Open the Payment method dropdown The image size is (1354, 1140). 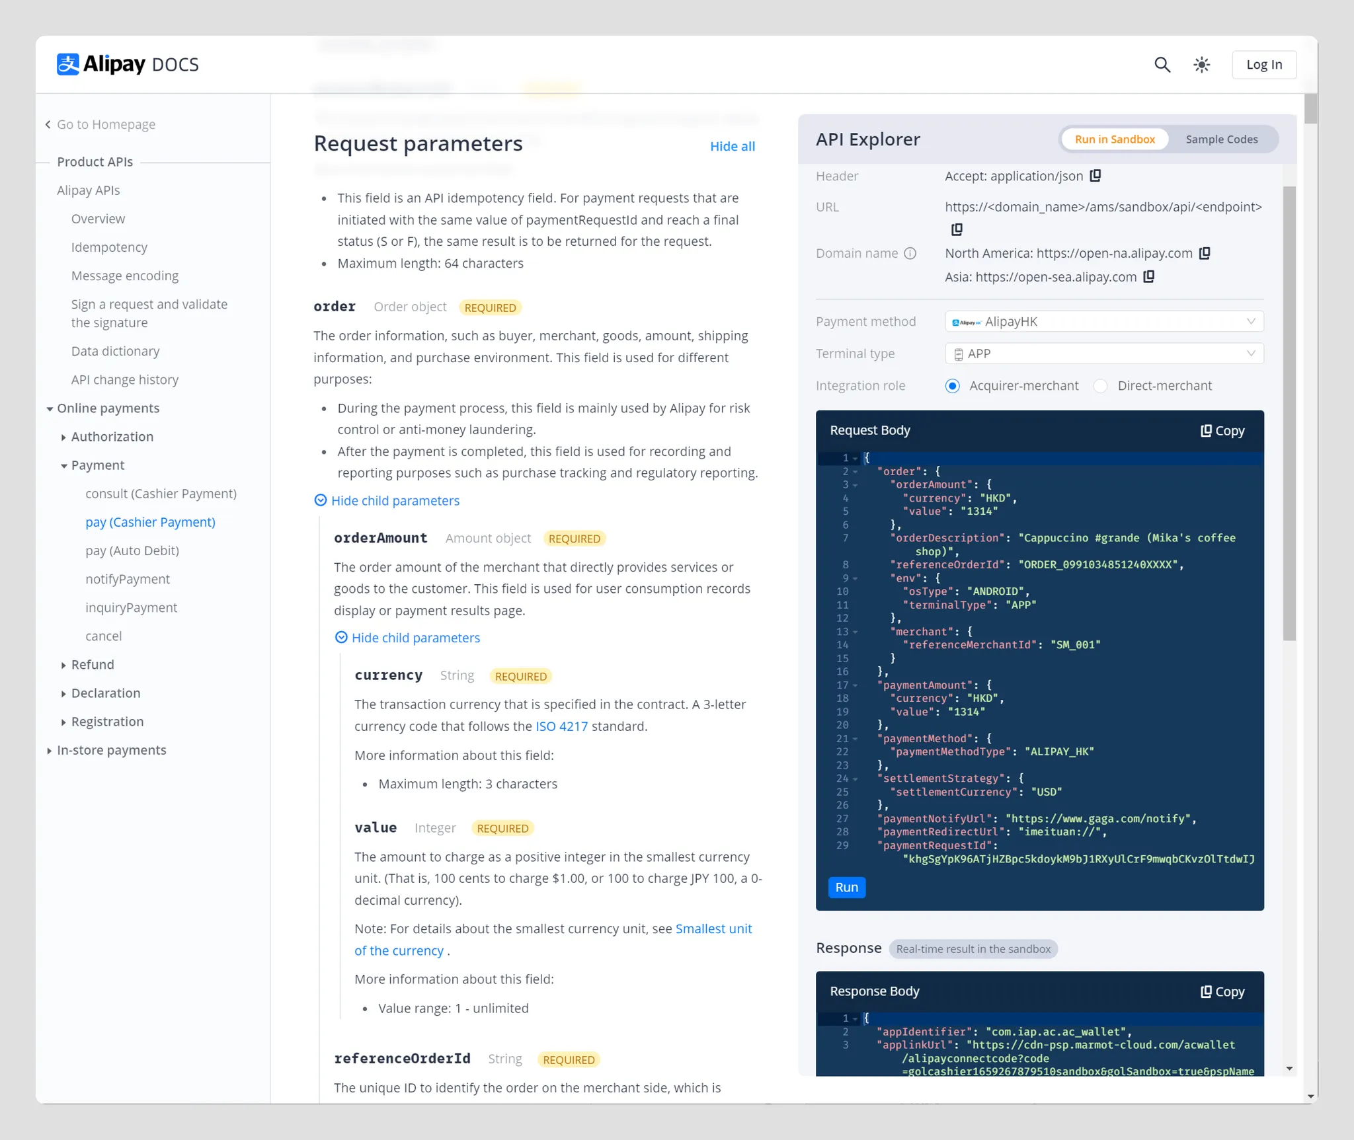1103,321
